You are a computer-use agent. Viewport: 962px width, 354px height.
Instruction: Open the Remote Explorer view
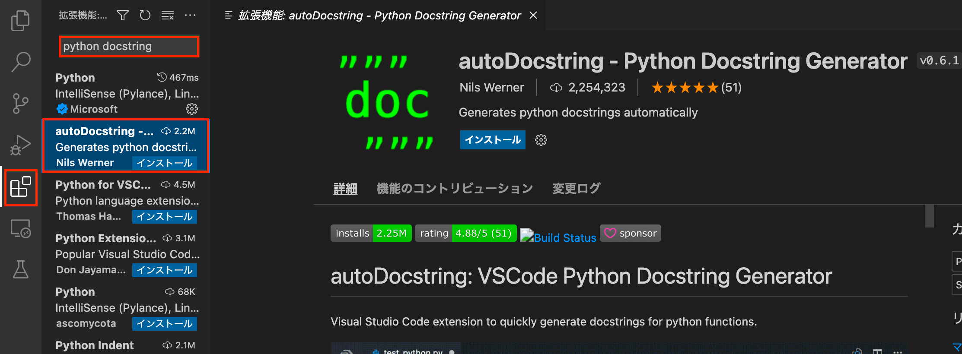click(20, 228)
